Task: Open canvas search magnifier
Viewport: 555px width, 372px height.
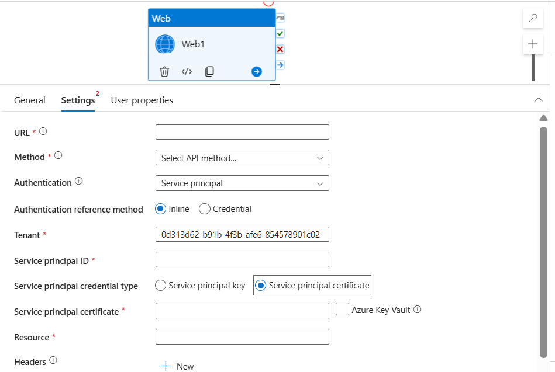Action: (533, 18)
